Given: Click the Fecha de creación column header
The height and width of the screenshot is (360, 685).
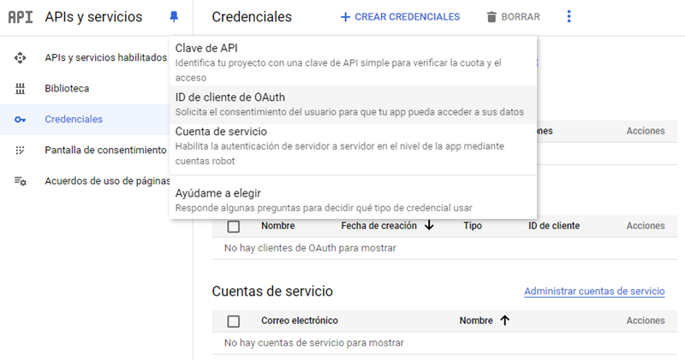Looking at the screenshot, I should (x=378, y=226).
